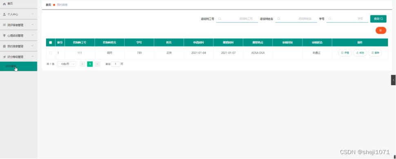Viewport: 396px width, 159px height.
Task: Click the magnifier icon in 咨询师姓名 field
Action: (x=278, y=19)
